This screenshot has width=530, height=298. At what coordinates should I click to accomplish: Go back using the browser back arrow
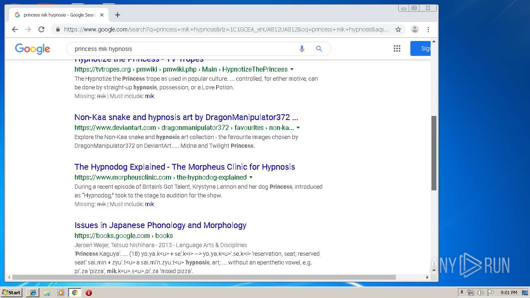click(x=15, y=29)
